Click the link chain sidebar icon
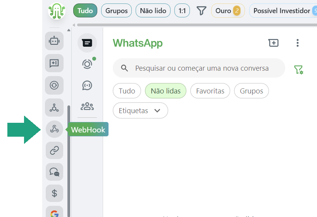The image size is (317, 217). click(54, 150)
